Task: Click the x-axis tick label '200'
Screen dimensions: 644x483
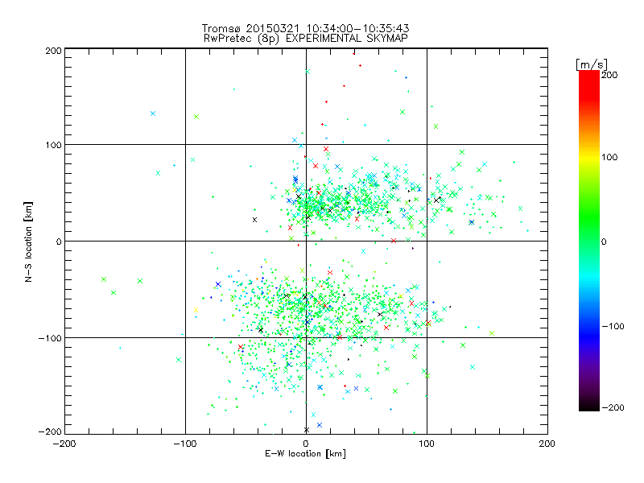Action: [547, 444]
